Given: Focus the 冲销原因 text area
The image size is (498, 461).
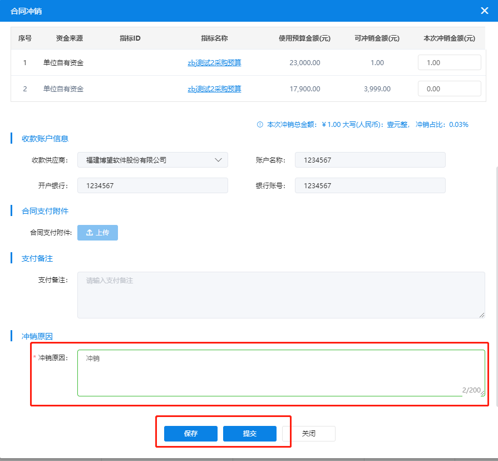Looking at the screenshot, I should pos(281,373).
